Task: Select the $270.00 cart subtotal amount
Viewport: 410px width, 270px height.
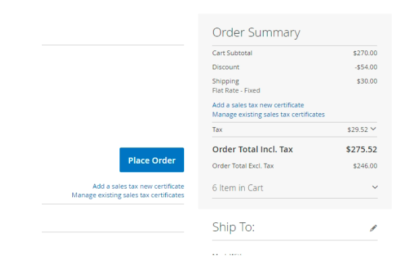Action: pos(365,53)
